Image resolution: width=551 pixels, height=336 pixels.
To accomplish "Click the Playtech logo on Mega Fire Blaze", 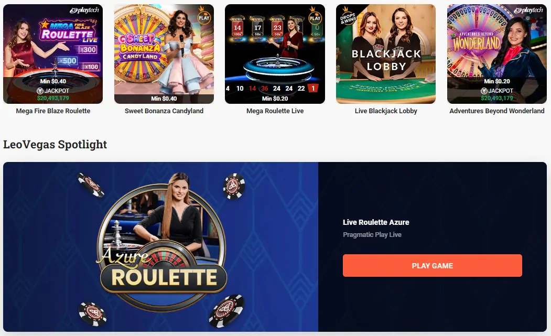I will (84, 10).
